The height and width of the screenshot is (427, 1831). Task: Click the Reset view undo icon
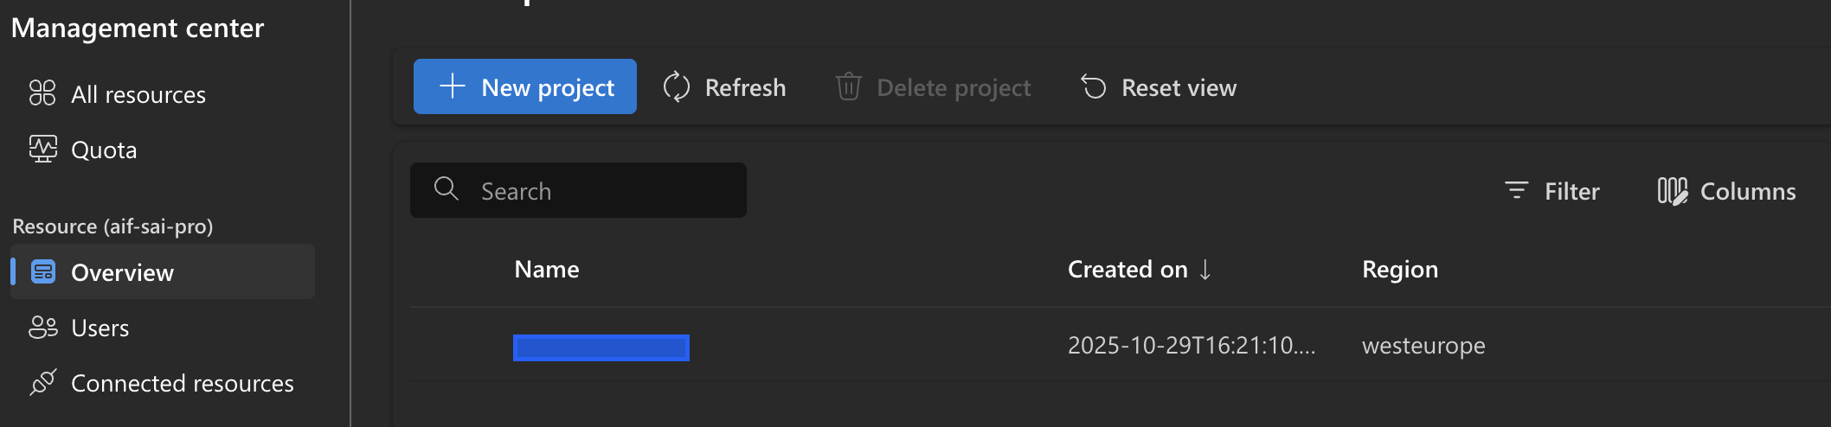point(1094,87)
